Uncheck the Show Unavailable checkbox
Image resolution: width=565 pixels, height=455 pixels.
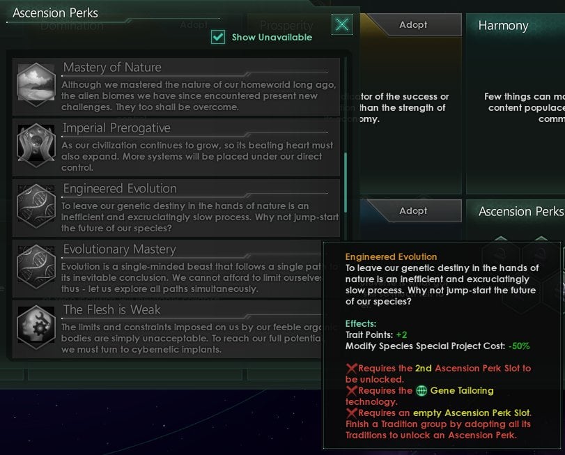[218, 37]
